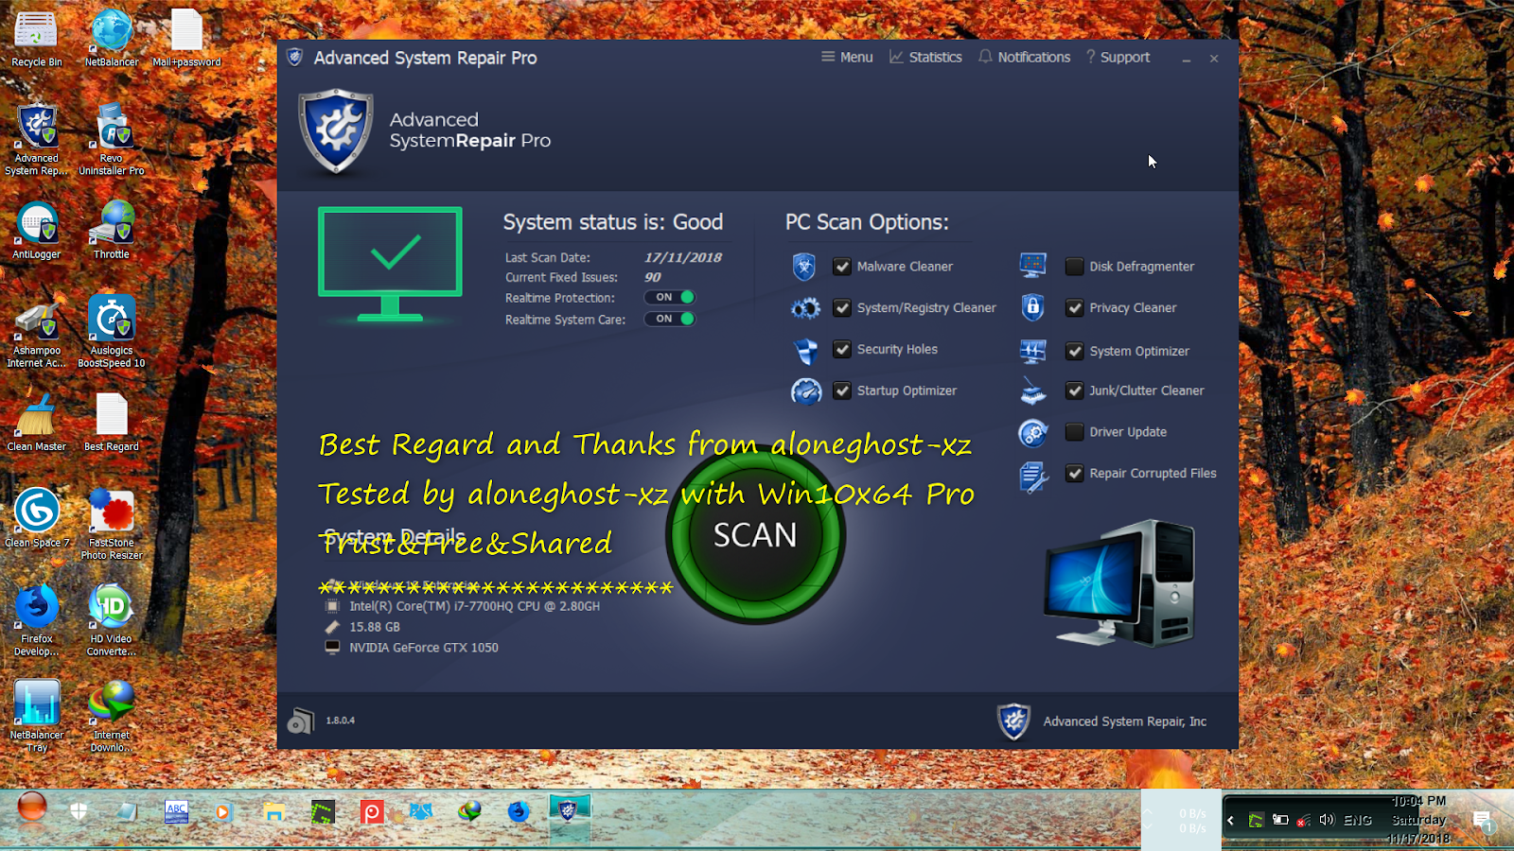This screenshot has width=1514, height=851.
Task: Open the Menu item in title bar
Action: (847, 57)
